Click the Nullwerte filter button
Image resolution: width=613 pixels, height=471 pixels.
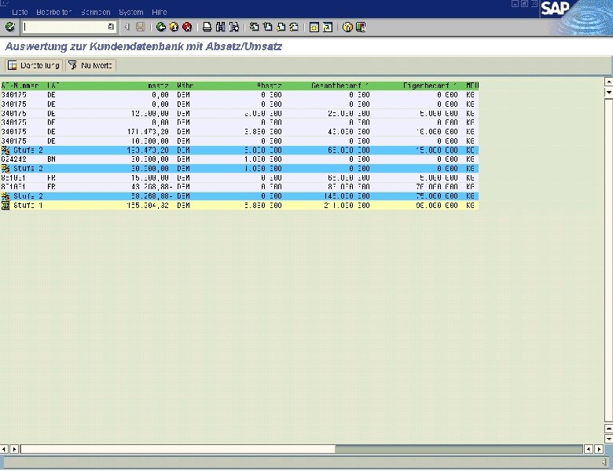click(90, 65)
